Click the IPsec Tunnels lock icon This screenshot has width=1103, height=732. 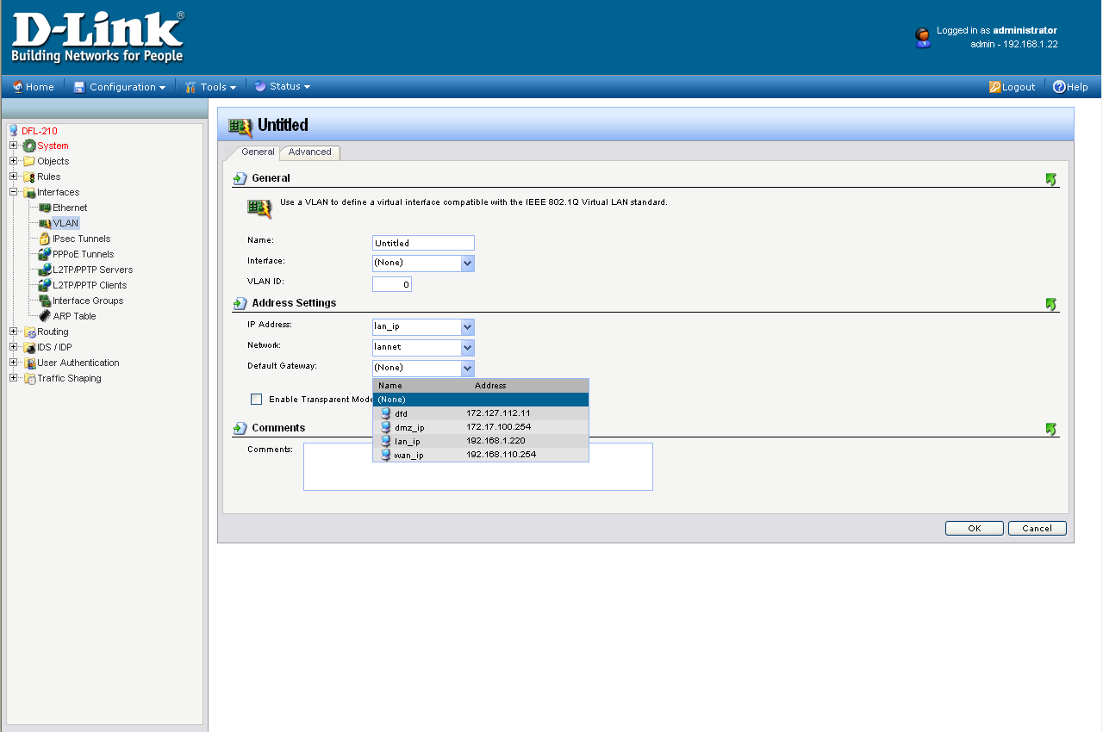(x=45, y=239)
